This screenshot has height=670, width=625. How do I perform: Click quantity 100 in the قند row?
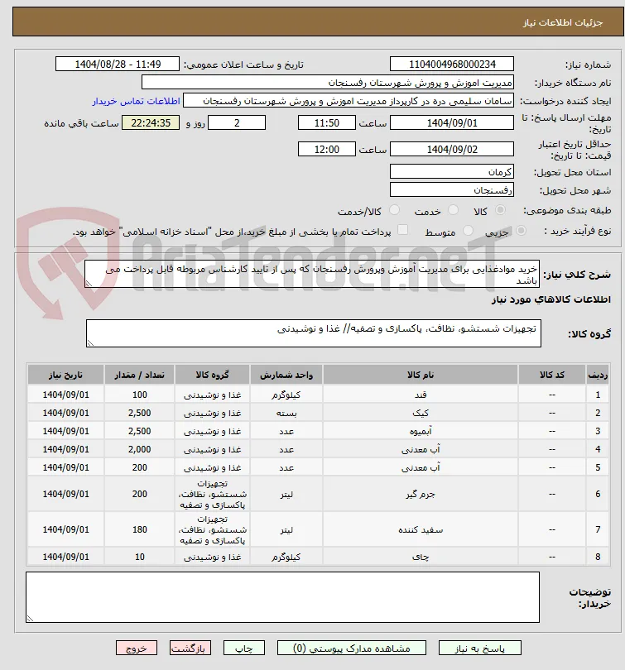click(x=139, y=395)
